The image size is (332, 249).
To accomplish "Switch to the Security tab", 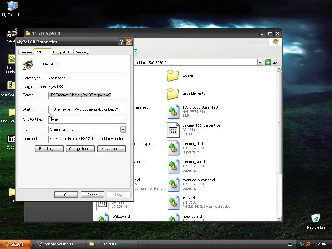I will (x=82, y=52).
